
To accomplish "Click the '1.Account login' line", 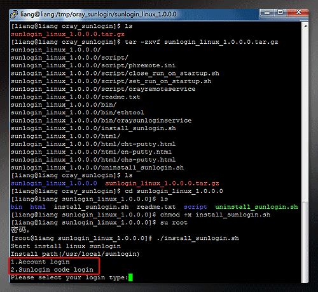I will click(40, 262).
